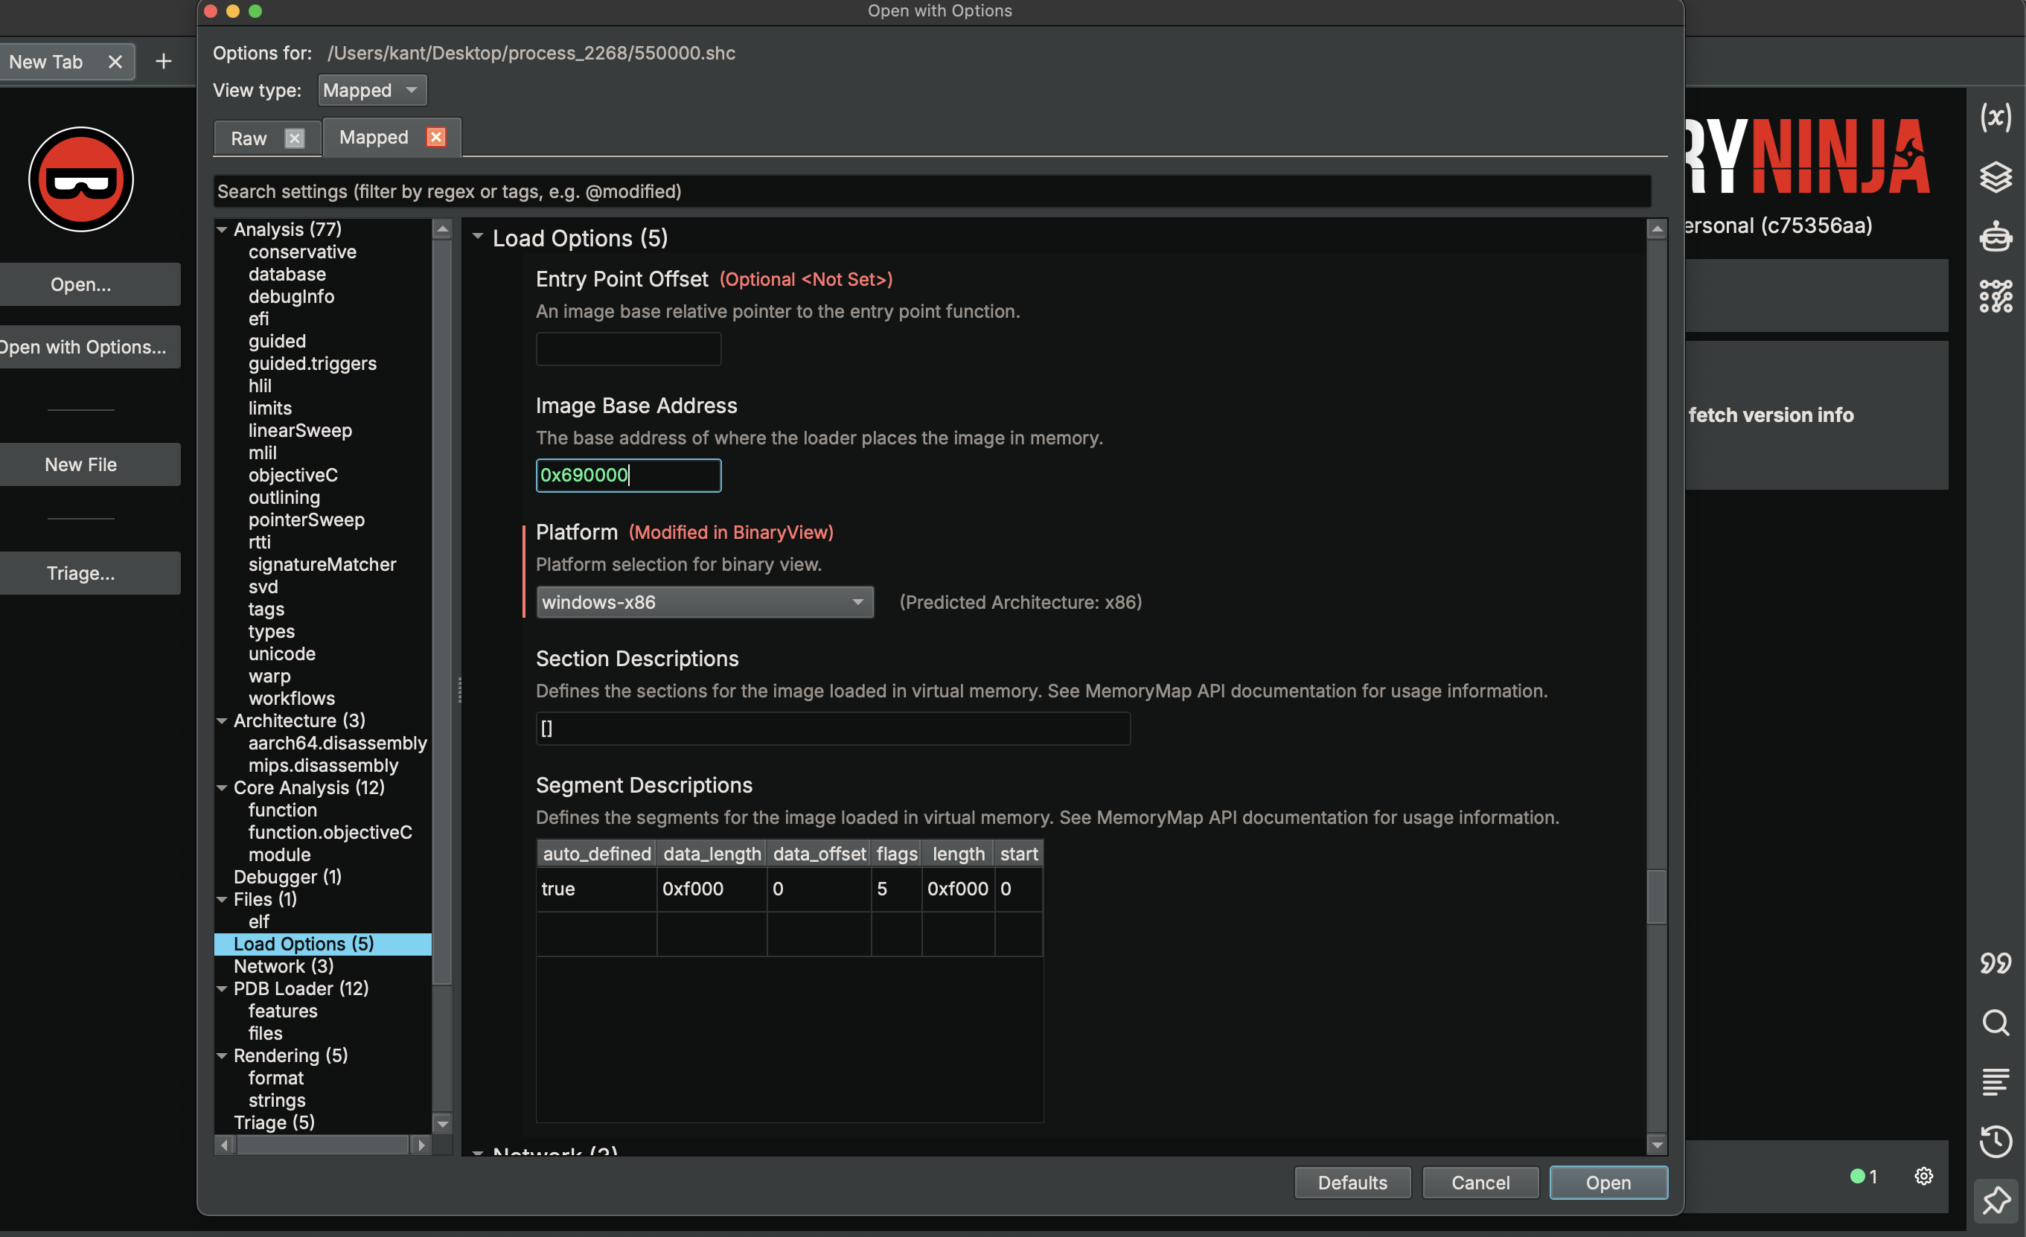Image resolution: width=2026 pixels, height=1237 pixels.
Task: Click the Binary Ninja logo
Action: pyautogui.click(x=80, y=179)
